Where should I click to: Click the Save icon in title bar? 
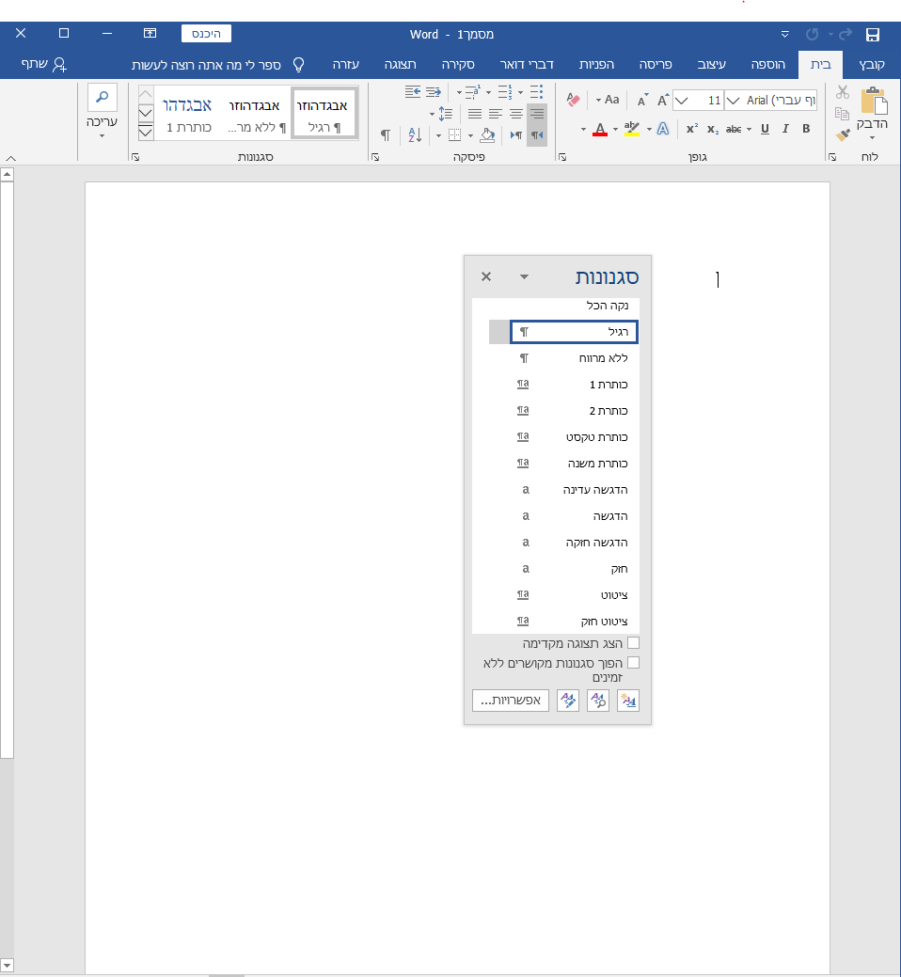pos(873,34)
